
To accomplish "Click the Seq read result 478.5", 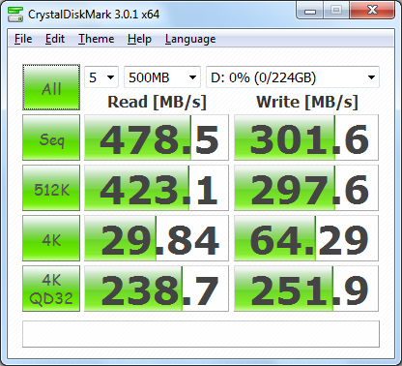I will [157, 137].
